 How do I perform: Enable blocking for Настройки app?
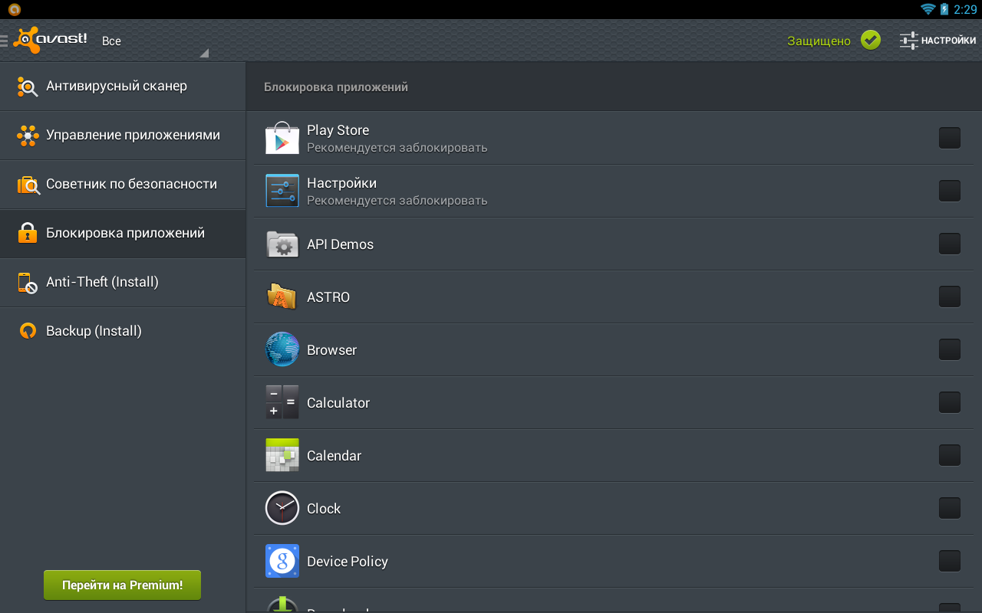(x=949, y=191)
